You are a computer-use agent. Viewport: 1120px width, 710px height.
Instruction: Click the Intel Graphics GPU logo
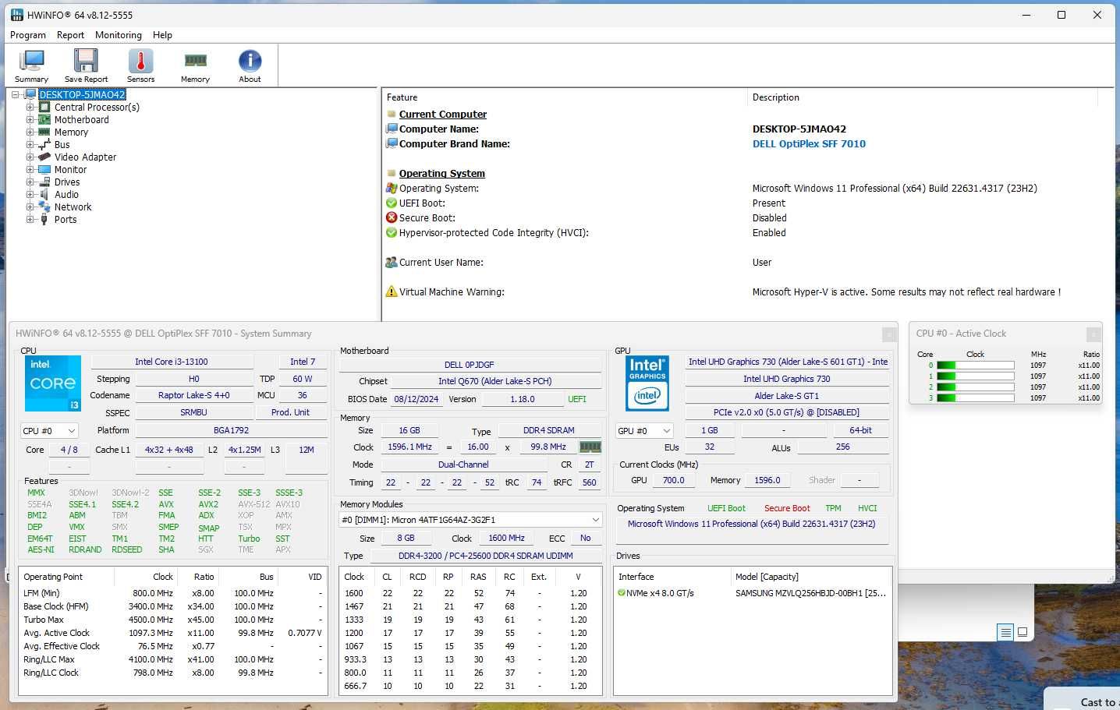click(647, 383)
